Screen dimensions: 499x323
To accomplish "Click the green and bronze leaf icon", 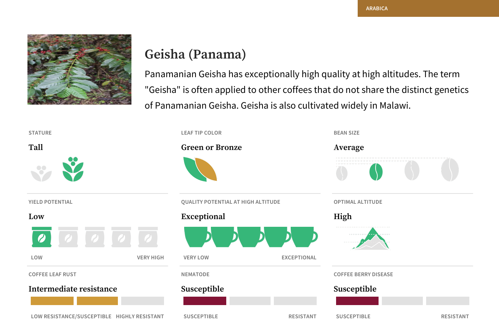I will point(200,169).
